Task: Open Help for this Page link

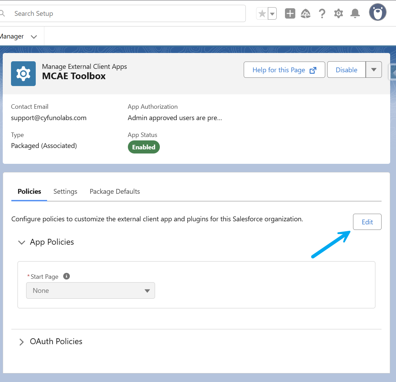Action: tap(284, 70)
